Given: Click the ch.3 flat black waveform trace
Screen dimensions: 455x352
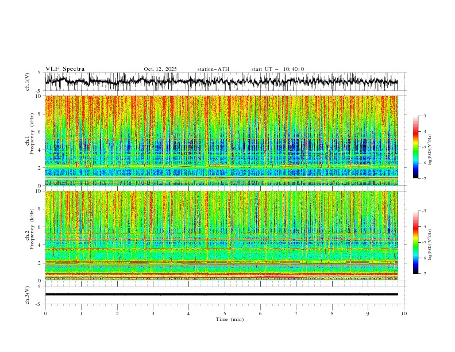Looking at the screenshot, I should [x=222, y=294].
